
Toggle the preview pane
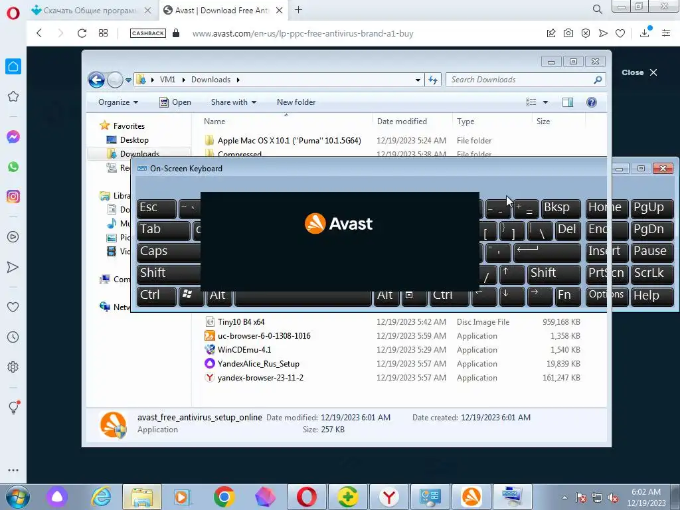coord(568,102)
